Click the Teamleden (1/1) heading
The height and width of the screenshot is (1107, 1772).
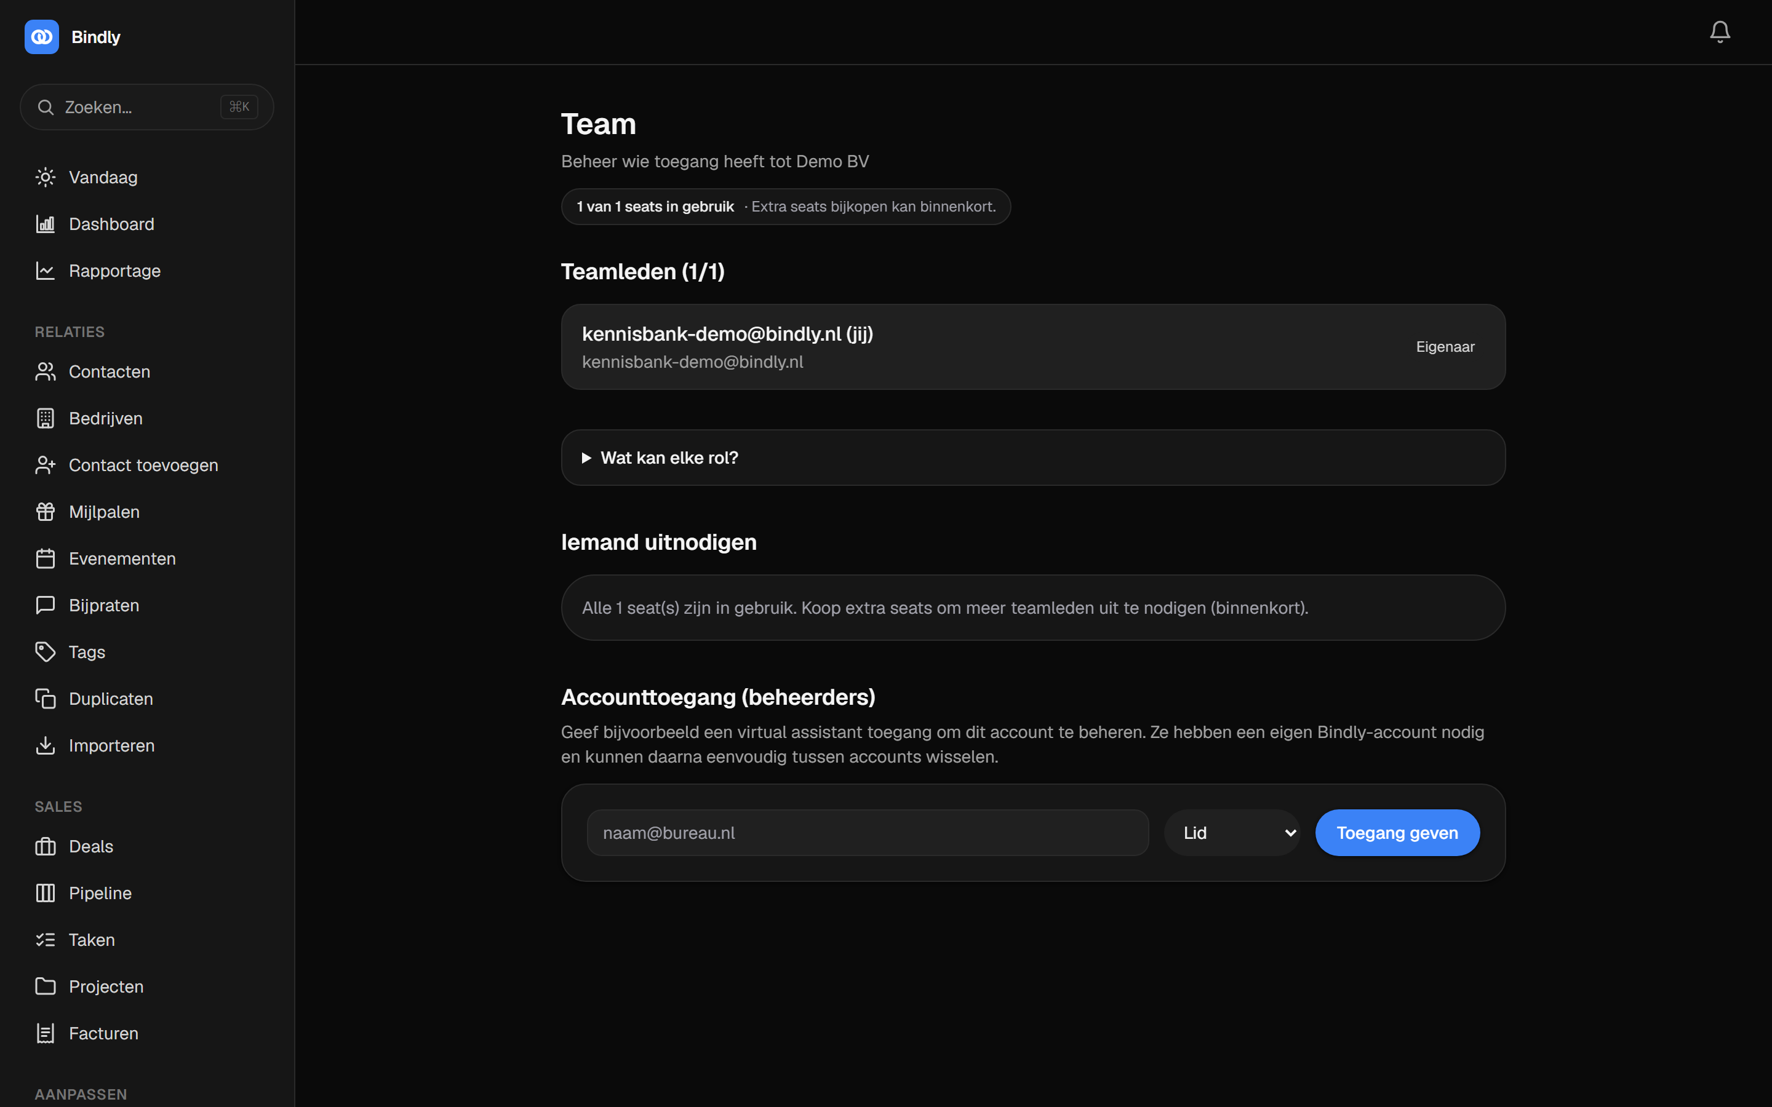pyautogui.click(x=642, y=272)
